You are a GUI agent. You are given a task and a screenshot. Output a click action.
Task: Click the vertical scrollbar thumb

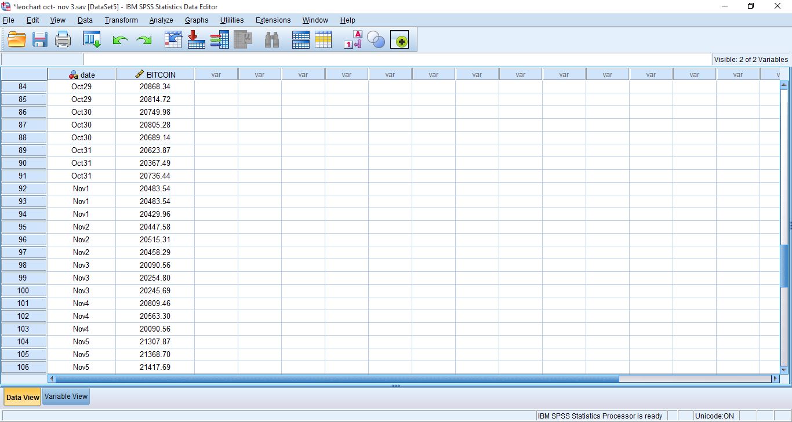pyautogui.click(x=784, y=265)
